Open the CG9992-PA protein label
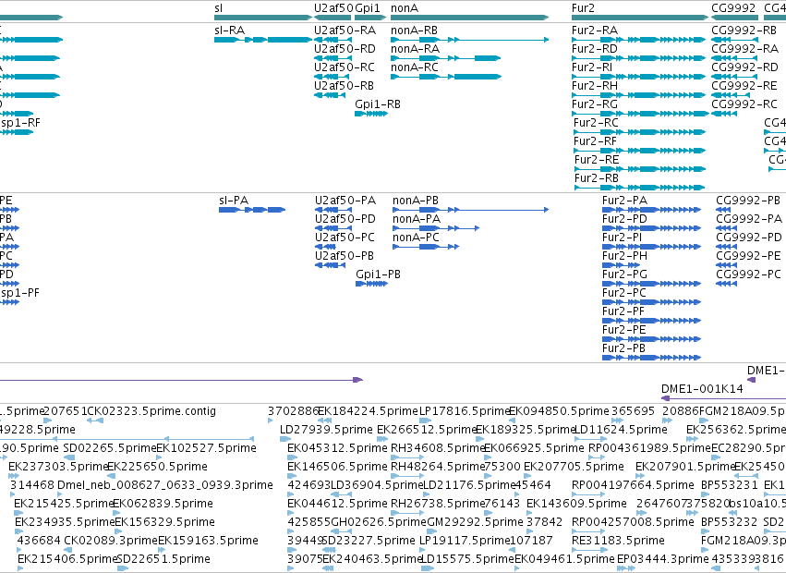This screenshot has height=573, width=786. click(749, 219)
